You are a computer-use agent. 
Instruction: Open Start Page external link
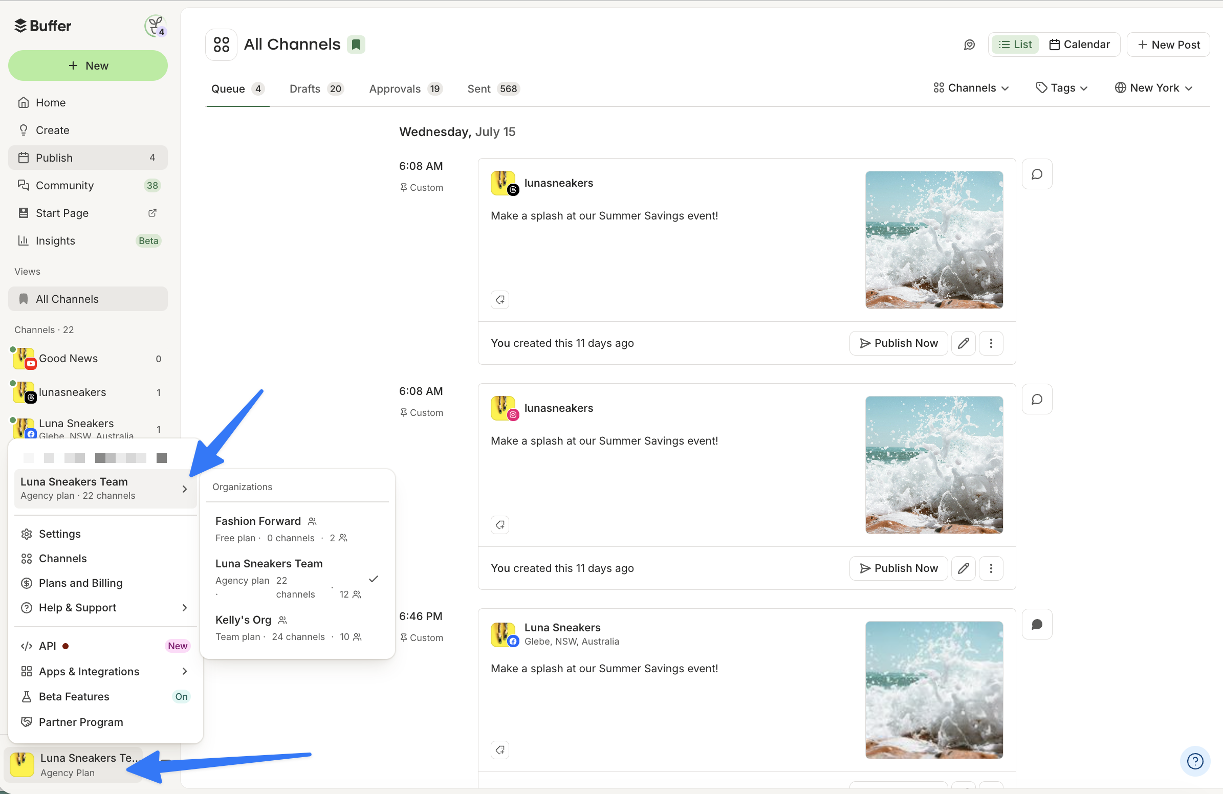coord(88,213)
